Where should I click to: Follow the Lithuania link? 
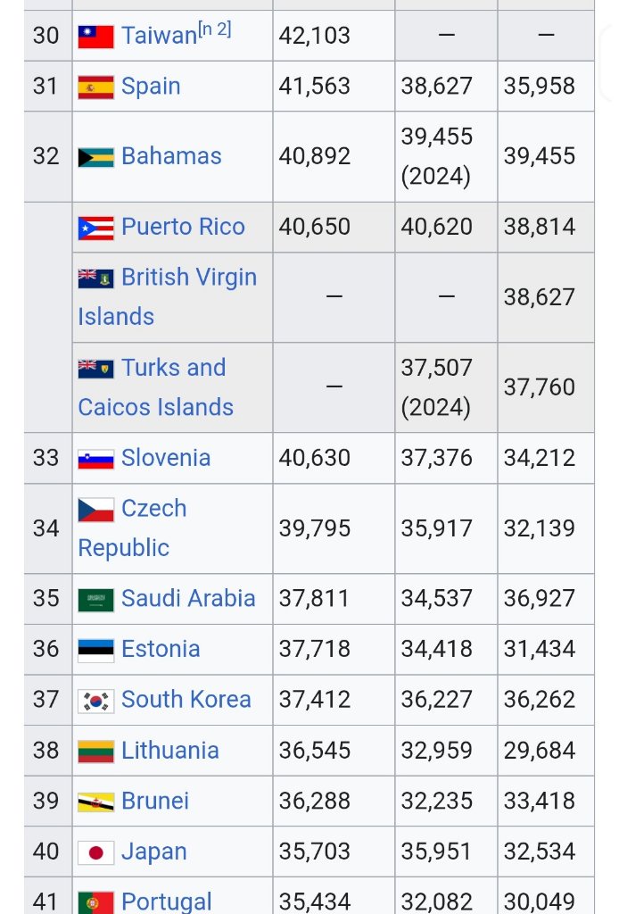[x=170, y=751]
